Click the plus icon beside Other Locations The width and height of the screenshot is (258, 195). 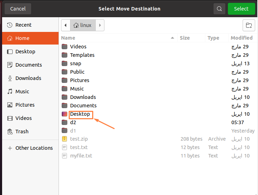10,148
